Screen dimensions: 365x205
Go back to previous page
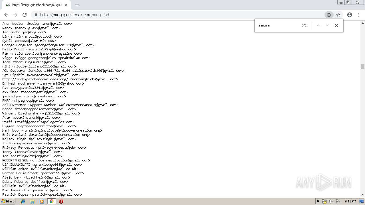pyautogui.click(x=6, y=15)
